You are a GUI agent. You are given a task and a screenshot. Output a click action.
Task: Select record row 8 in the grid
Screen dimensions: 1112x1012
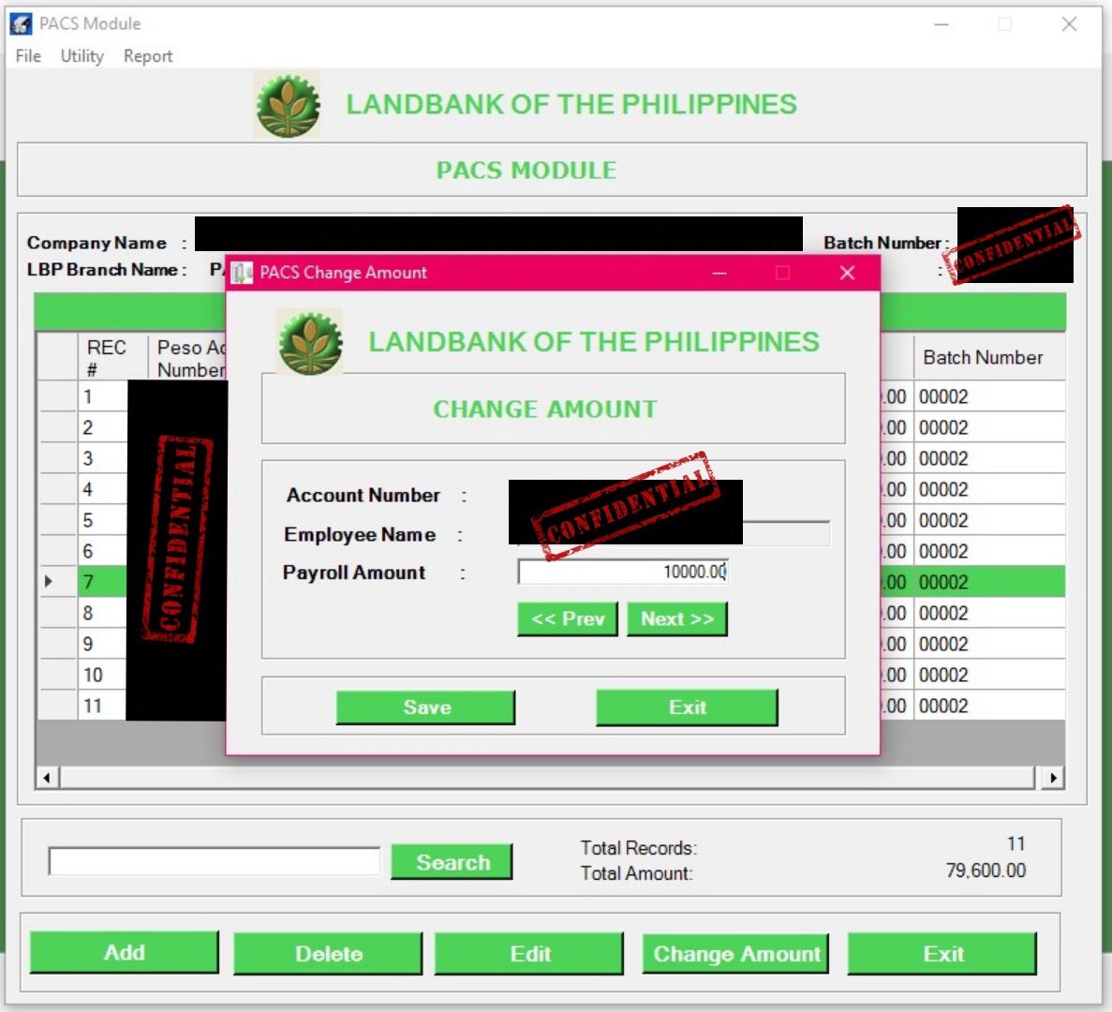pos(552,613)
